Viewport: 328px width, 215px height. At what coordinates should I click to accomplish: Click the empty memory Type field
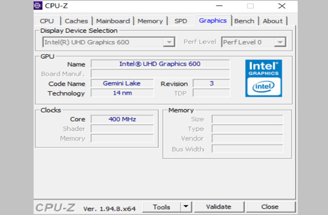point(247,129)
